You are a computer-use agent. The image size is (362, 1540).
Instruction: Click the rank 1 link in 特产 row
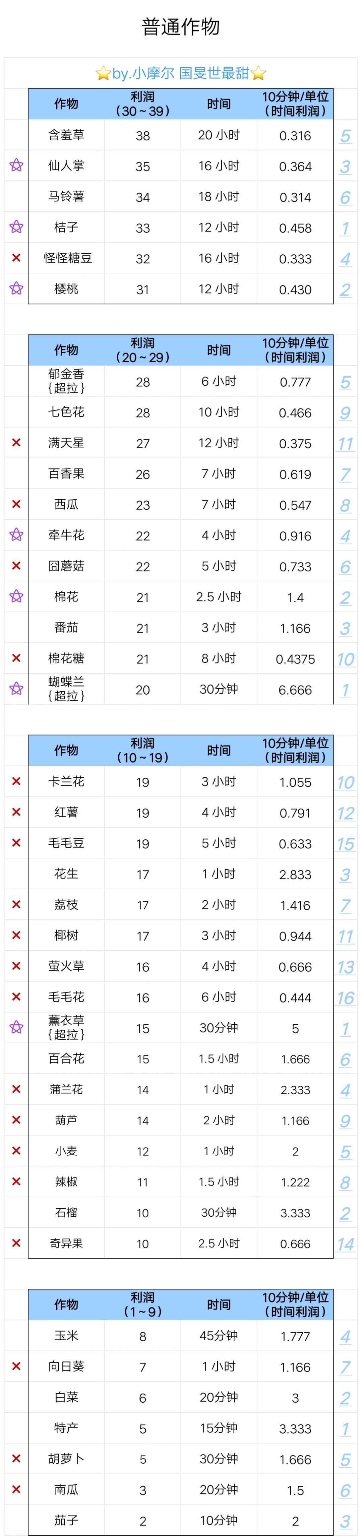345,1429
